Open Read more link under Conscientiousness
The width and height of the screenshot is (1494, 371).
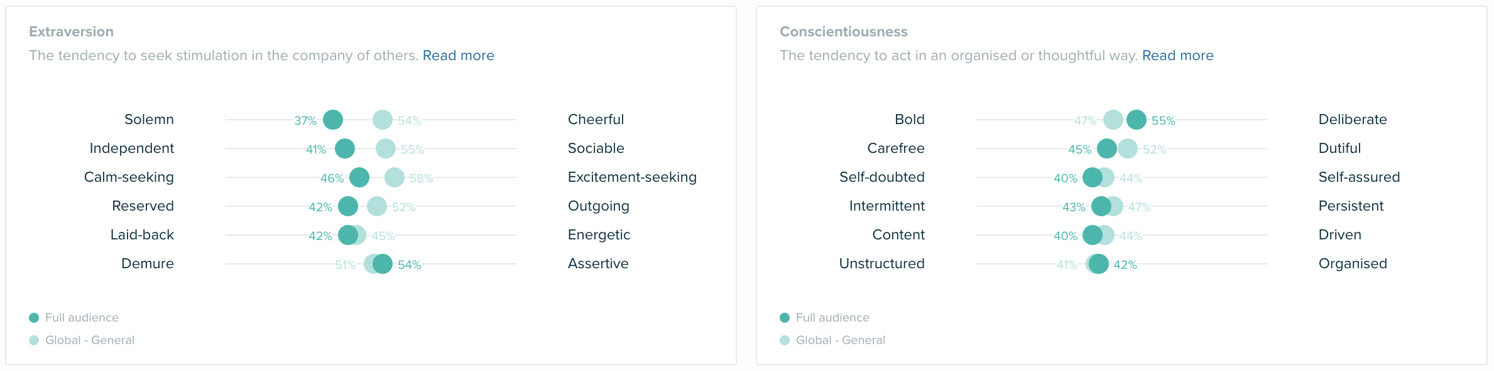point(1177,56)
